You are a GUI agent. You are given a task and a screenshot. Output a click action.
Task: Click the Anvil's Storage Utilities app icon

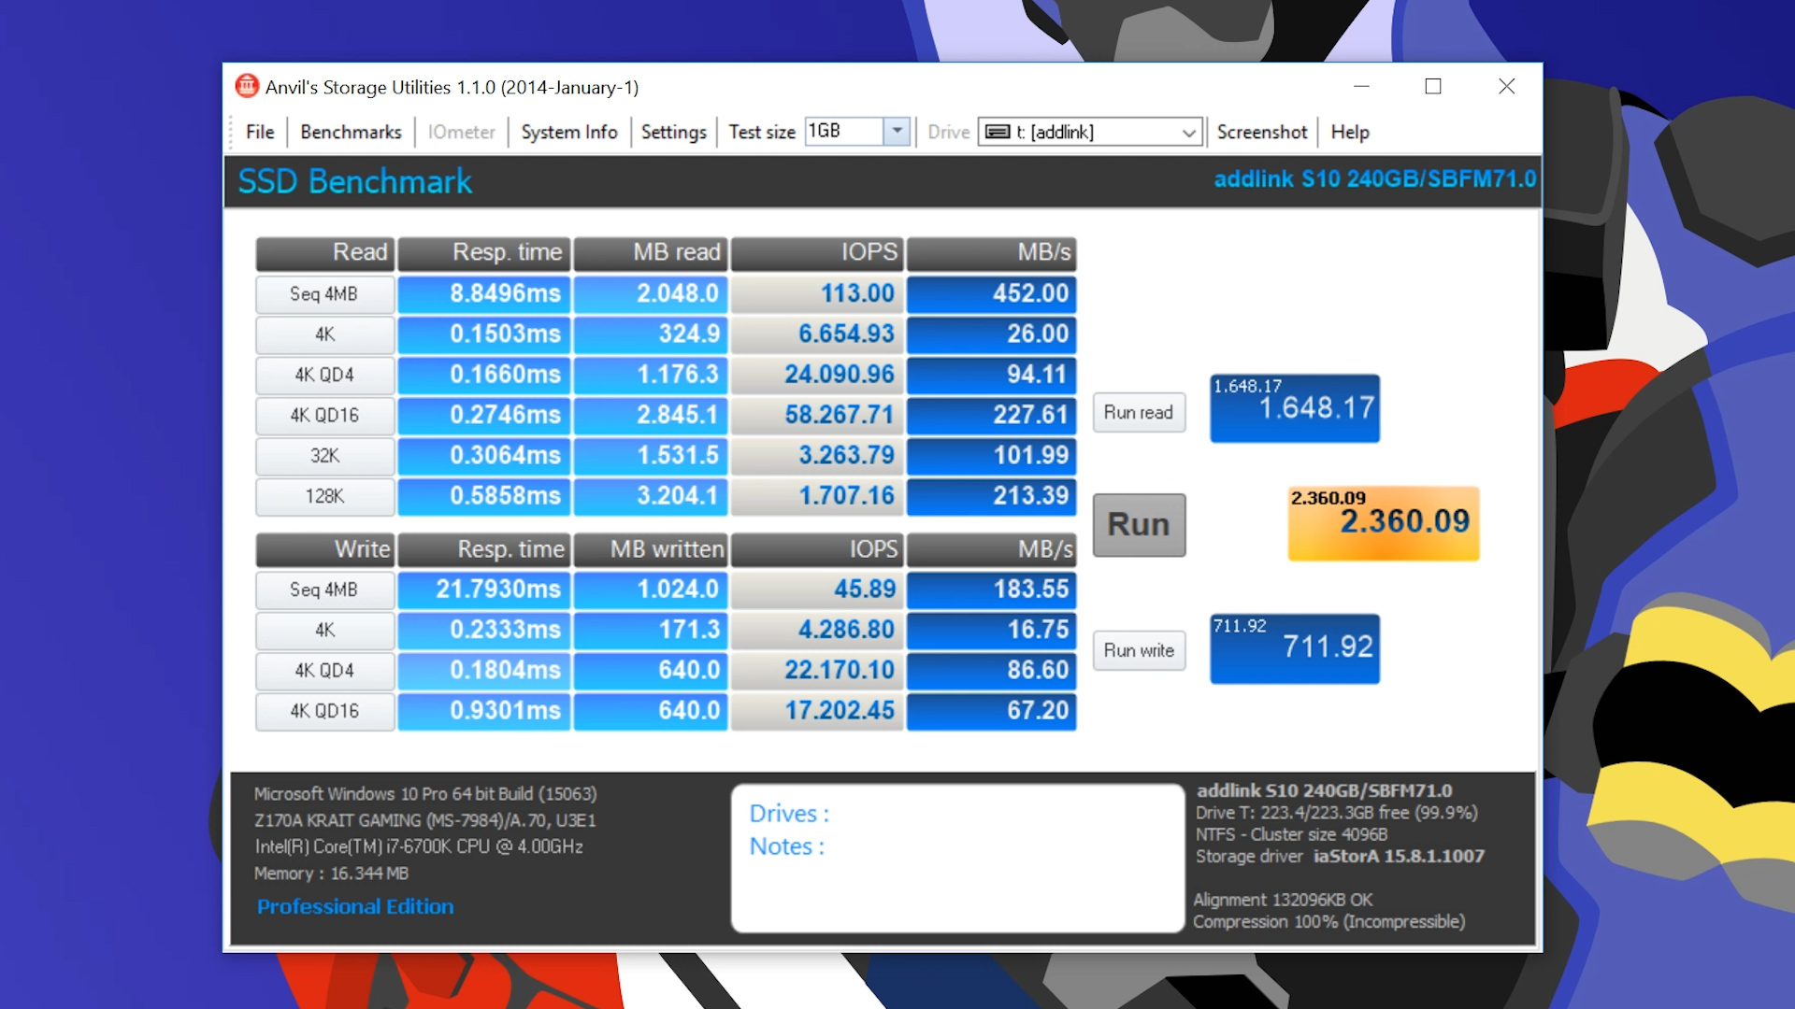247,85
